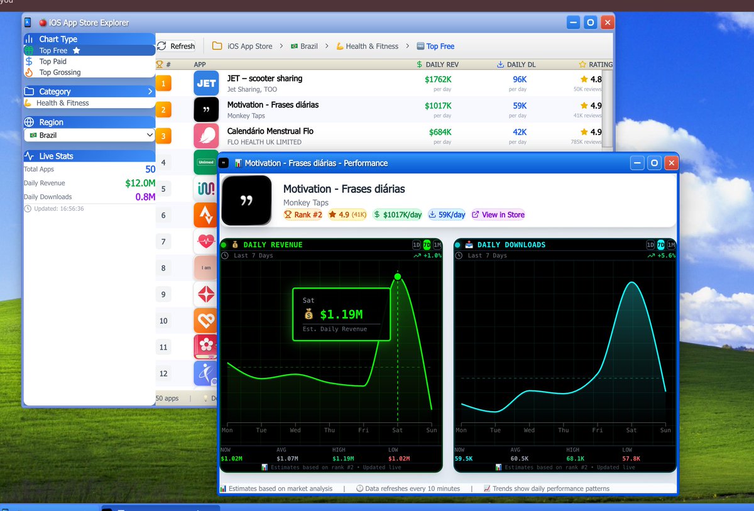Image resolution: width=754 pixels, height=511 pixels.
Task: Click the Saturday data point on revenue chart
Action: pos(398,277)
